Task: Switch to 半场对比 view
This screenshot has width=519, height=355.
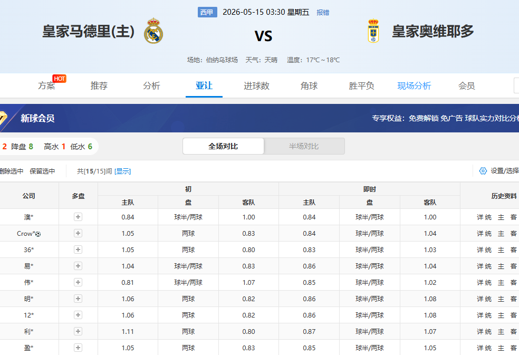Action: 304,146
